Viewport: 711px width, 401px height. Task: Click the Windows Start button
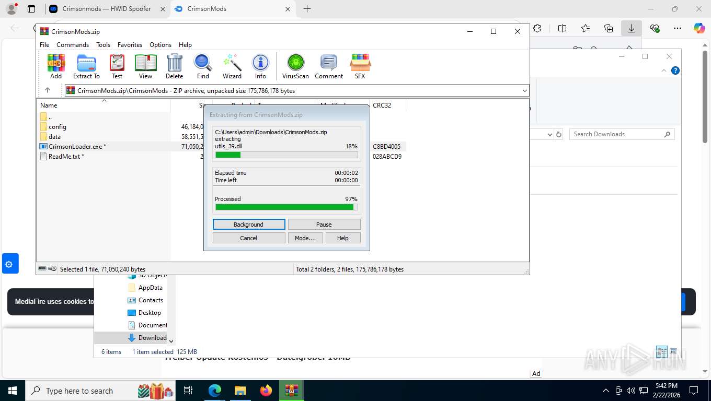(x=13, y=391)
